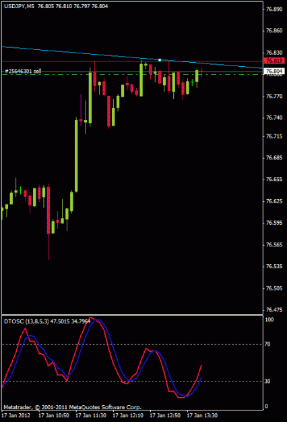Click the 76.475 price scale label
Viewport: 287px width, 422px height.
274,310
